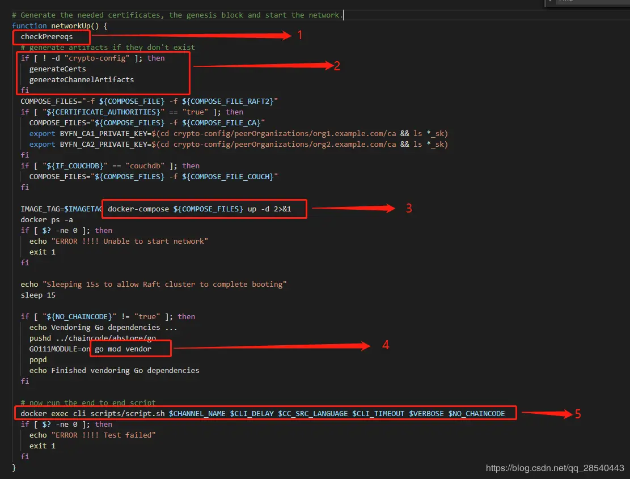
Task: Click the ${IF_COUCHDB} variable
Action: pos(75,166)
